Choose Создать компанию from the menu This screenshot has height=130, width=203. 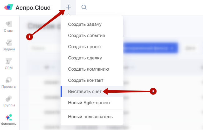pos(88,69)
